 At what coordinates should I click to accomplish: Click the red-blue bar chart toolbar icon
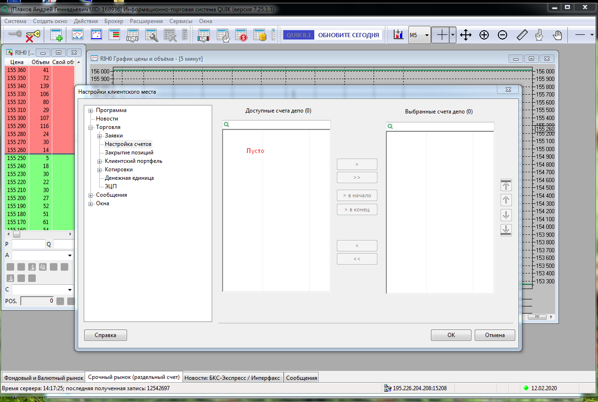point(399,35)
